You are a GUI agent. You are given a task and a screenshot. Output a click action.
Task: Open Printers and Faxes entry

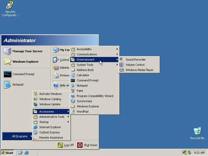[x=61, y=75]
